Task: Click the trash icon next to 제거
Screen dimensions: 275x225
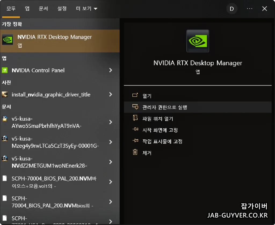Action: pyautogui.click(x=135, y=152)
